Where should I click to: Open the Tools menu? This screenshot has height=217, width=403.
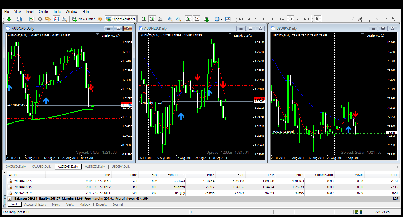[x=57, y=12]
